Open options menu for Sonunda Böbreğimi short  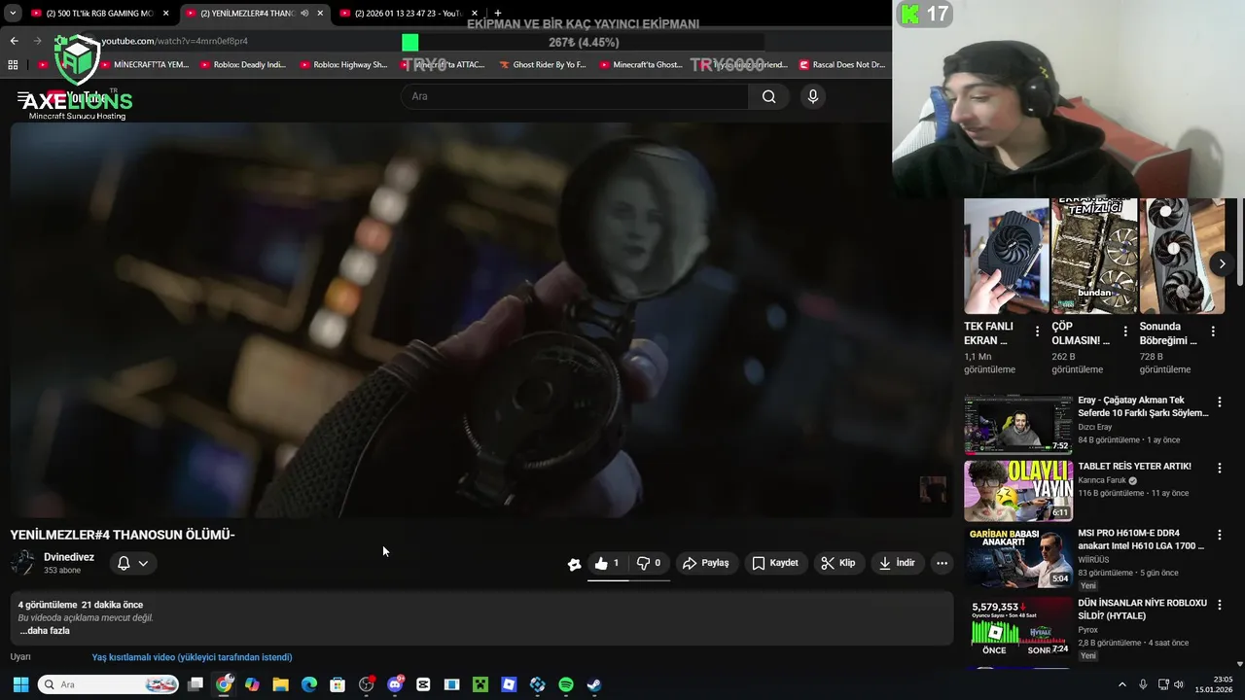click(x=1213, y=332)
